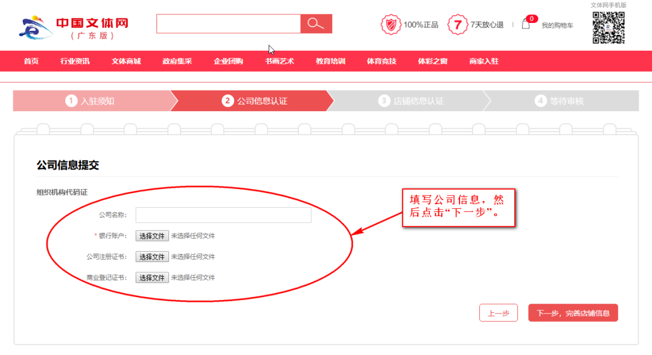Image resolution: width=652 pixels, height=355 pixels.
Task: Choose file for 公司注册证书
Action: (x=152, y=257)
